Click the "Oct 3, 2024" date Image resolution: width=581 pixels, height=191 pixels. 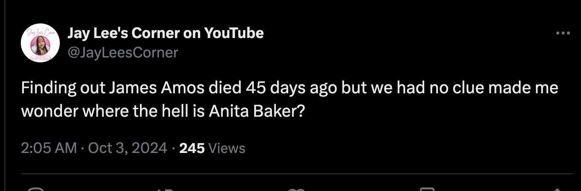[128, 148]
